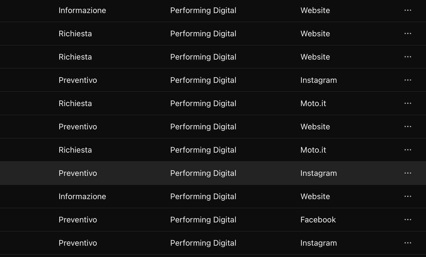Show options for the first Richiesta Moto.it row
Viewport: 426px width, 257px height.
[x=408, y=103]
